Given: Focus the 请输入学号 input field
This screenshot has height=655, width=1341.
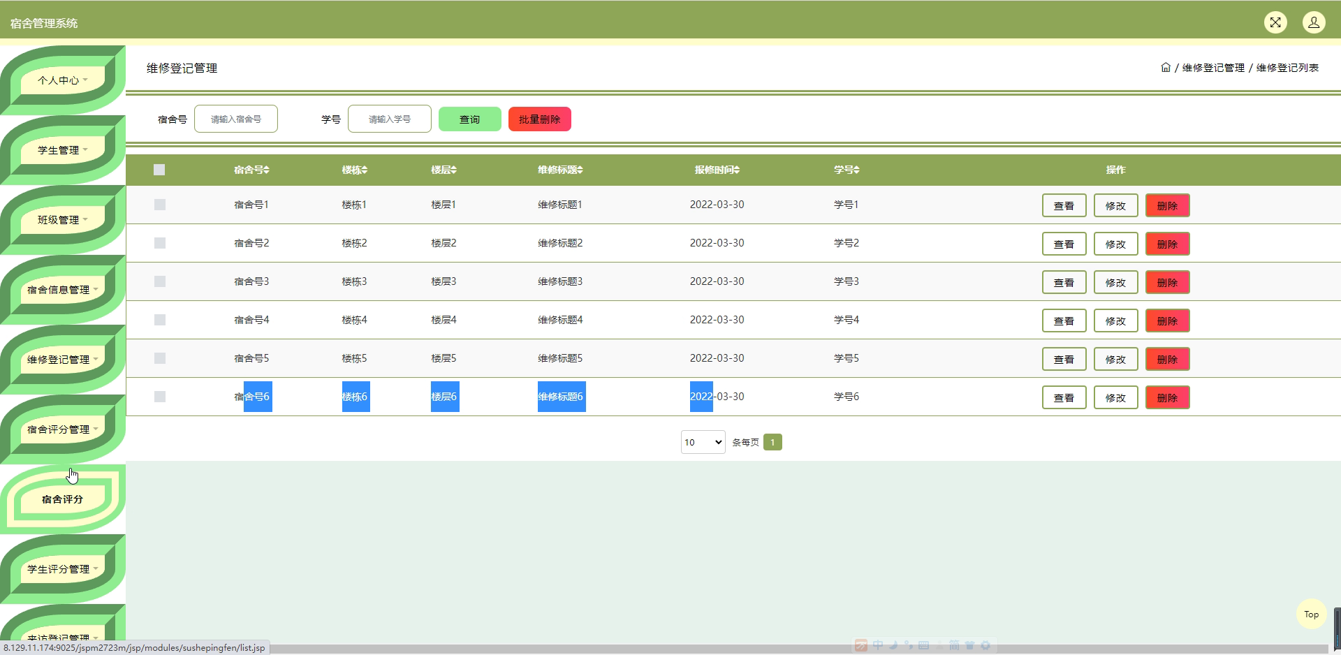Looking at the screenshot, I should pos(390,119).
